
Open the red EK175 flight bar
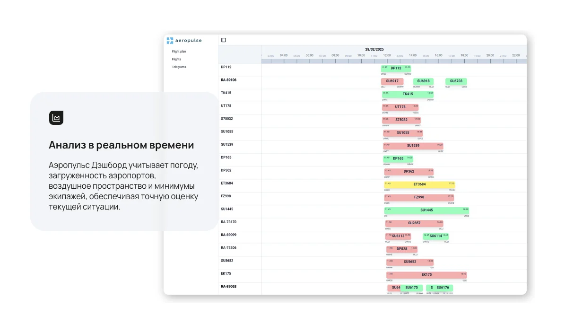tap(426, 275)
